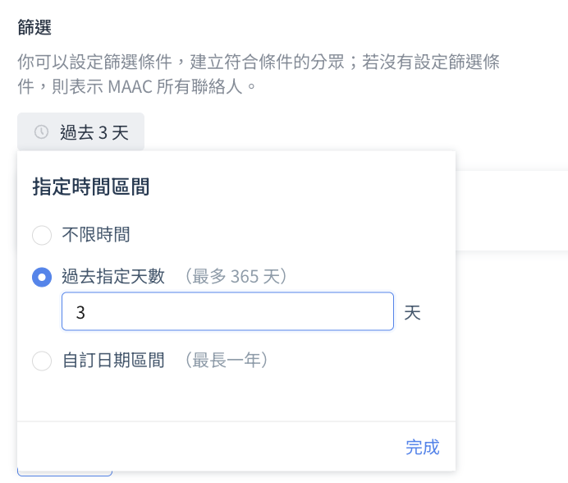
Task: Click the number 3 inside the days field
Action: point(80,313)
